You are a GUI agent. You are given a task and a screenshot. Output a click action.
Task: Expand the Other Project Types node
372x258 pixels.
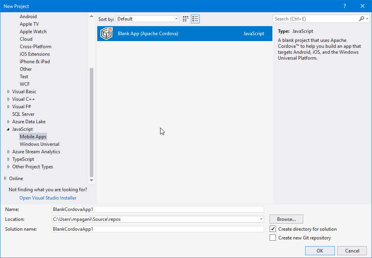click(9, 167)
